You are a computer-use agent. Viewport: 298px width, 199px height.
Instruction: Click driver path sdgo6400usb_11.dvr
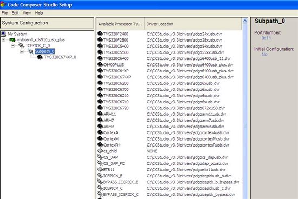pyautogui.click(x=189, y=58)
